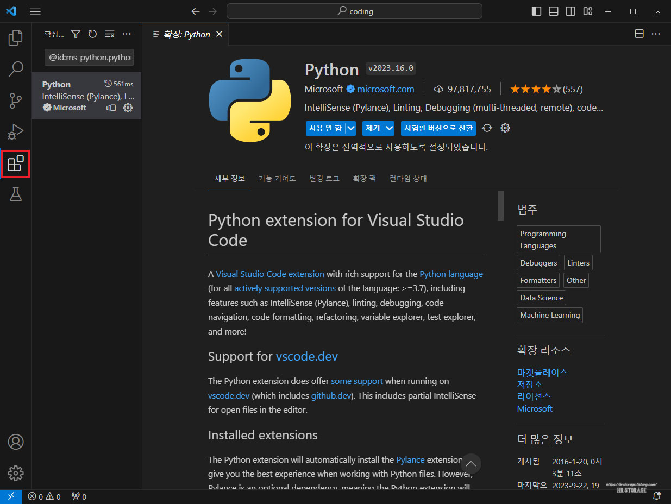671x504 pixels.
Task: Expand the 제거 dropdown arrow
Action: click(389, 128)
